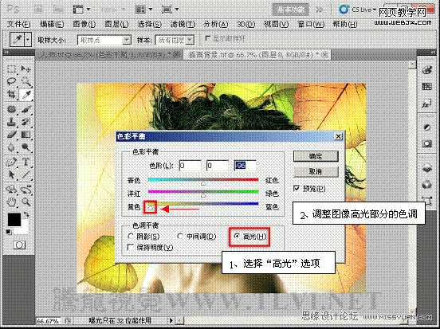
Task: Select the Magic Wand tool
Action: point(26,81)
